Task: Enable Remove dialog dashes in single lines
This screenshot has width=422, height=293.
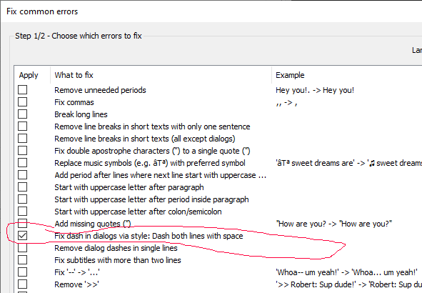Action: 23,248
